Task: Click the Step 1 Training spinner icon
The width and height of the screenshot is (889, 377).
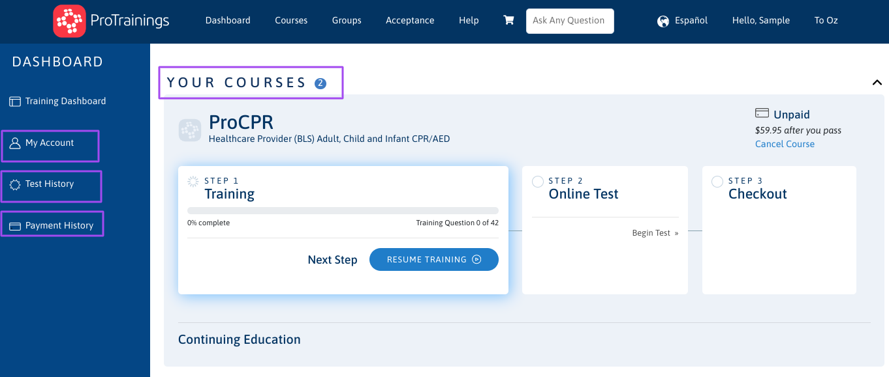Action: (x=193, y=182)
